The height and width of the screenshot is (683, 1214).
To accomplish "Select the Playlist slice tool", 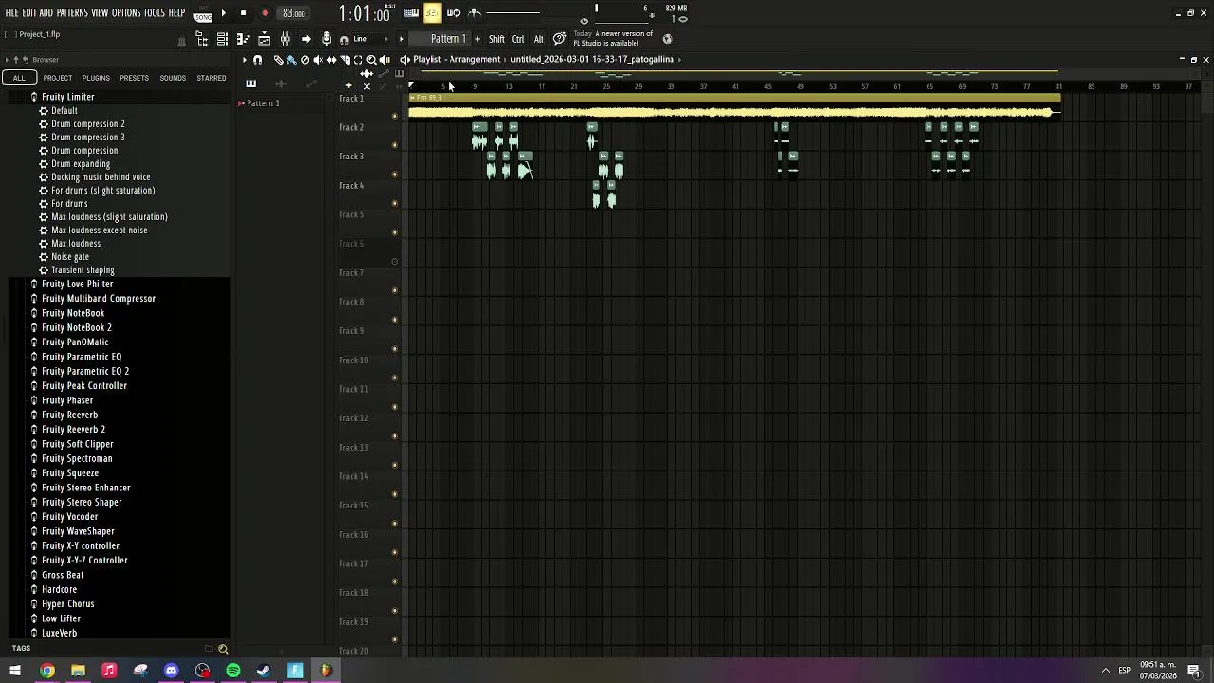I will [344, 60].
